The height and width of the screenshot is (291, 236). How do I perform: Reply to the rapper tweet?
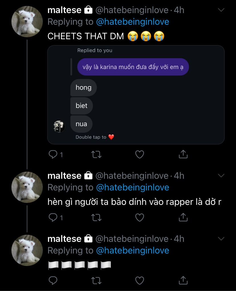pyautogui.click(x=53, y=217)
